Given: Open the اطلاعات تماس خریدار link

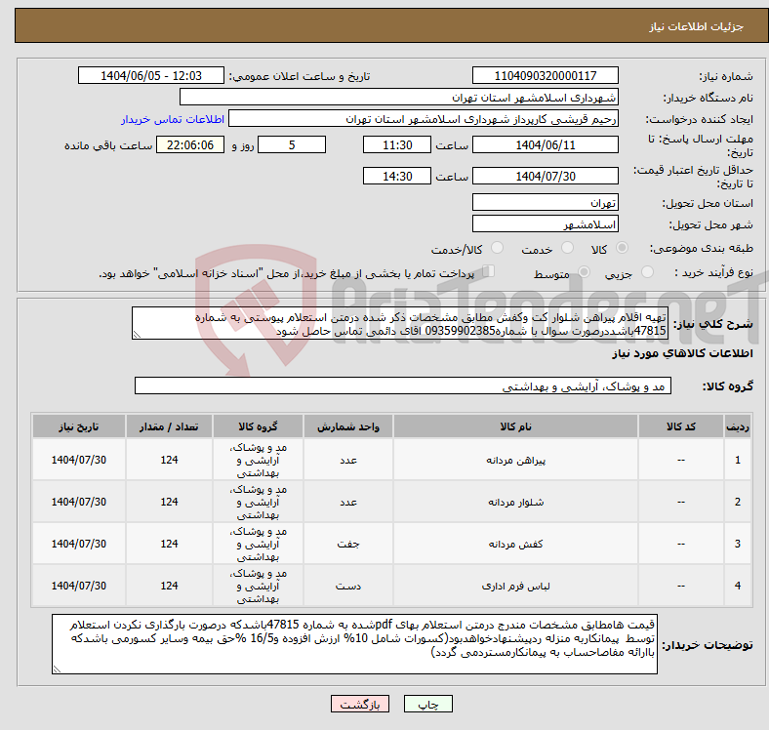Looking at the screenshot, I should click(173, 119).
